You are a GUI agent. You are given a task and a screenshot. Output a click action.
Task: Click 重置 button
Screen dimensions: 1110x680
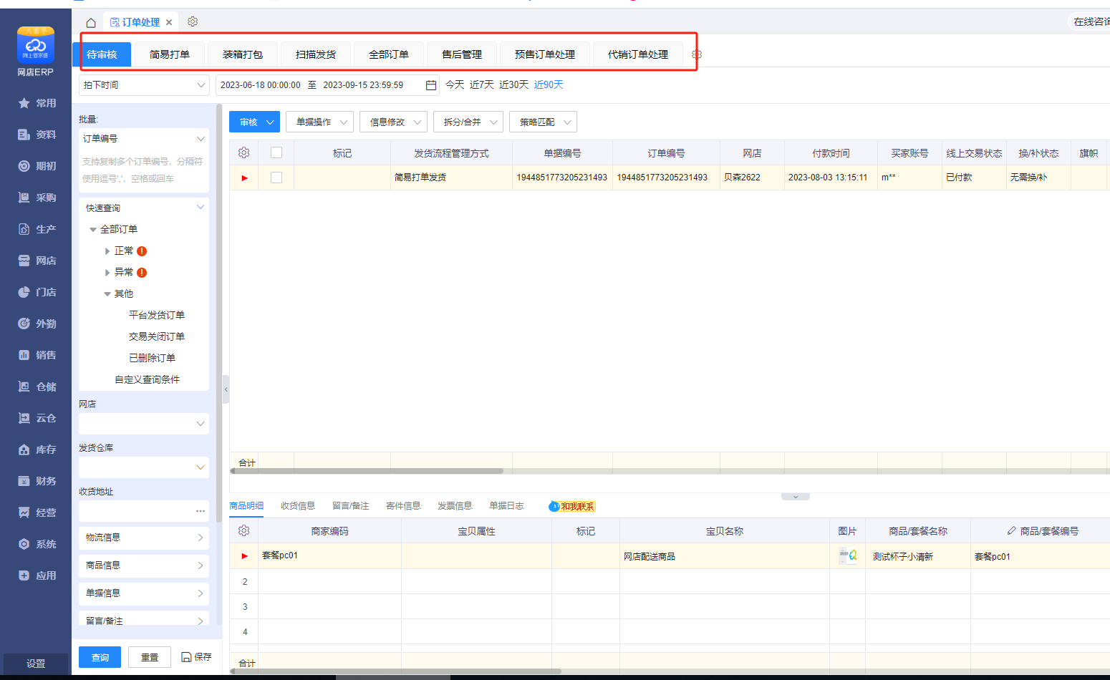pos(150,657)
